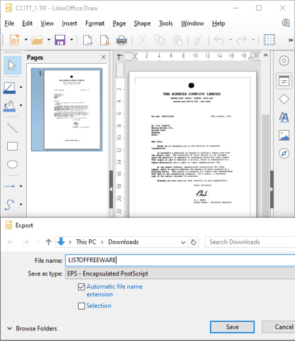
Task: Open the View menu
Action: click(x=47, y=23)
